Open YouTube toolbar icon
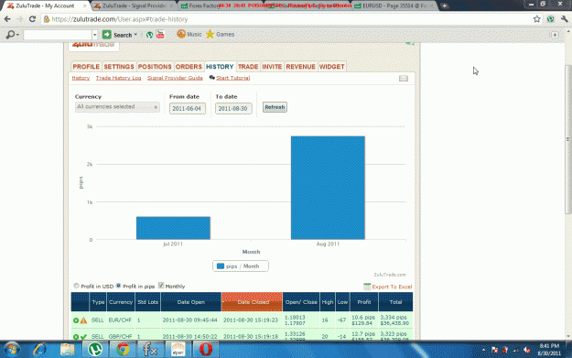The width and height of the screenshot is (572, 358). pos(160,34)
